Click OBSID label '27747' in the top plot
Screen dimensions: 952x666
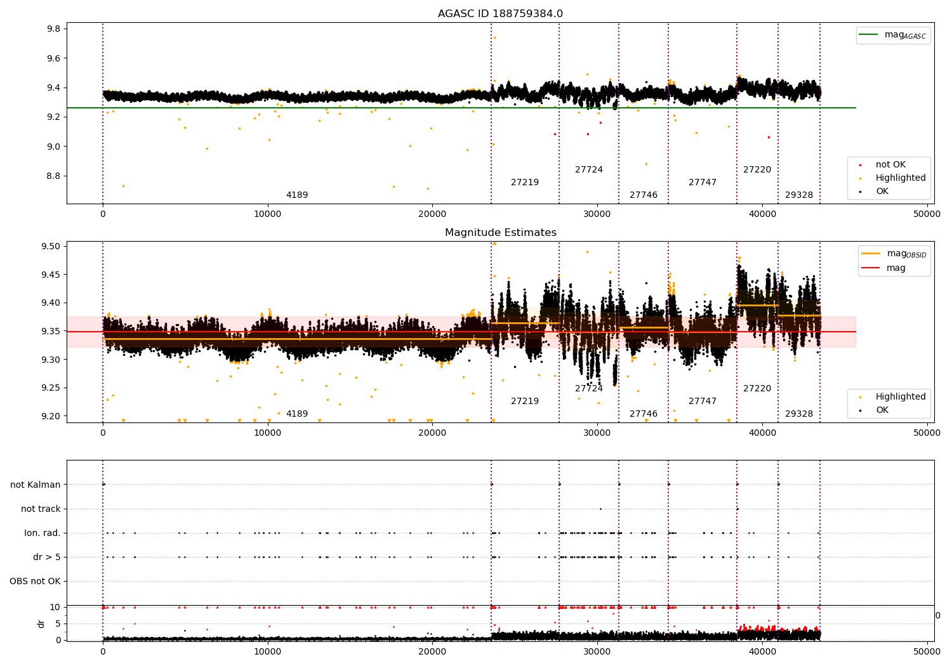pyautogui.click(x=703, y=182)
